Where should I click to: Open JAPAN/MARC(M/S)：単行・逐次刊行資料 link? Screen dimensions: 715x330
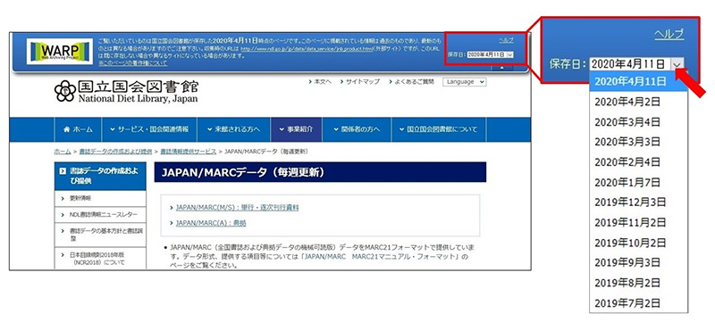[x=237, y=208]
